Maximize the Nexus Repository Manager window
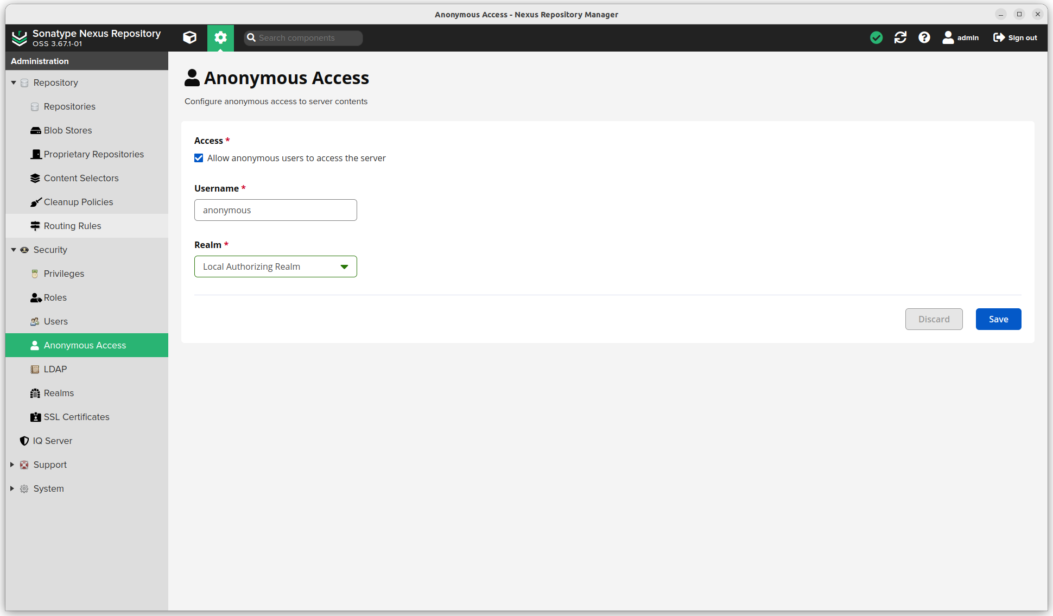The height and width of the screenshot is (616, 1053). tap(1019, 14)
